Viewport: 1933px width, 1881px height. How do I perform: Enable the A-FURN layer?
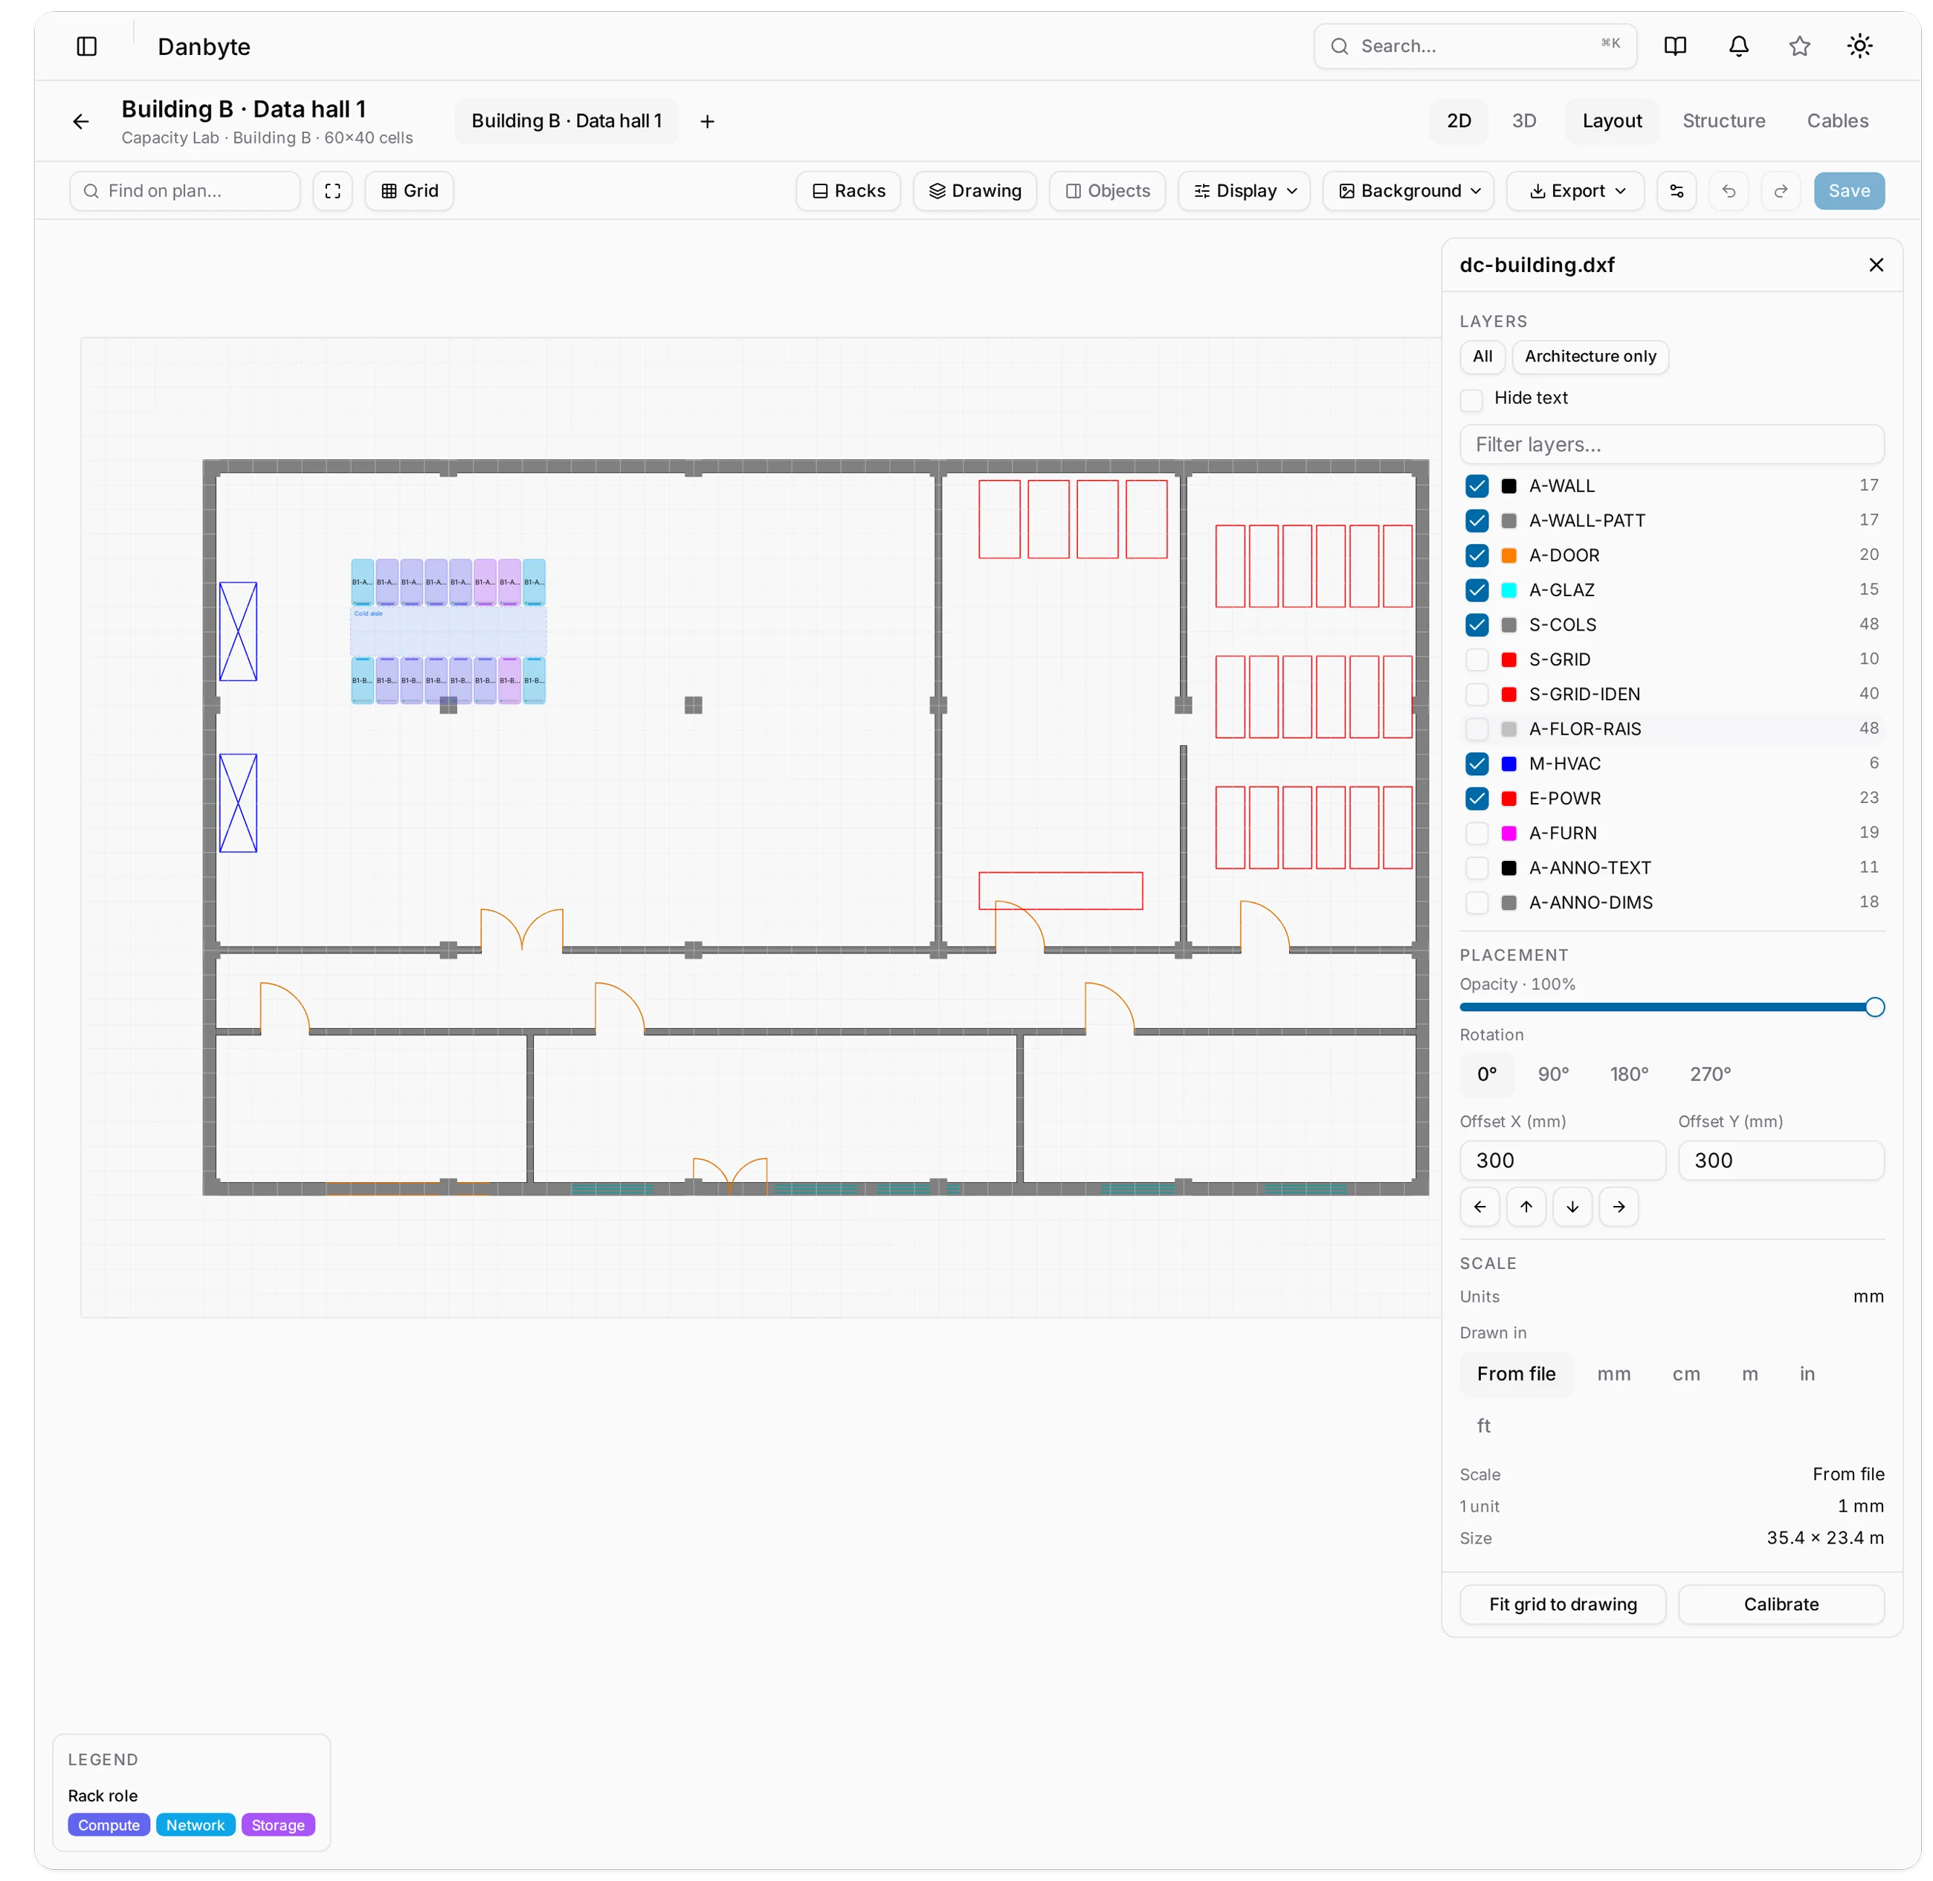pyautogui.click(x=1477, y=833)
